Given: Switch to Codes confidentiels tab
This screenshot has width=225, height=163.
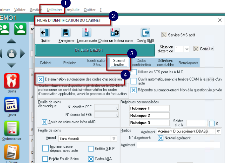Looking at the screenshot, I should pyautogui.click(x=141, y=63).
